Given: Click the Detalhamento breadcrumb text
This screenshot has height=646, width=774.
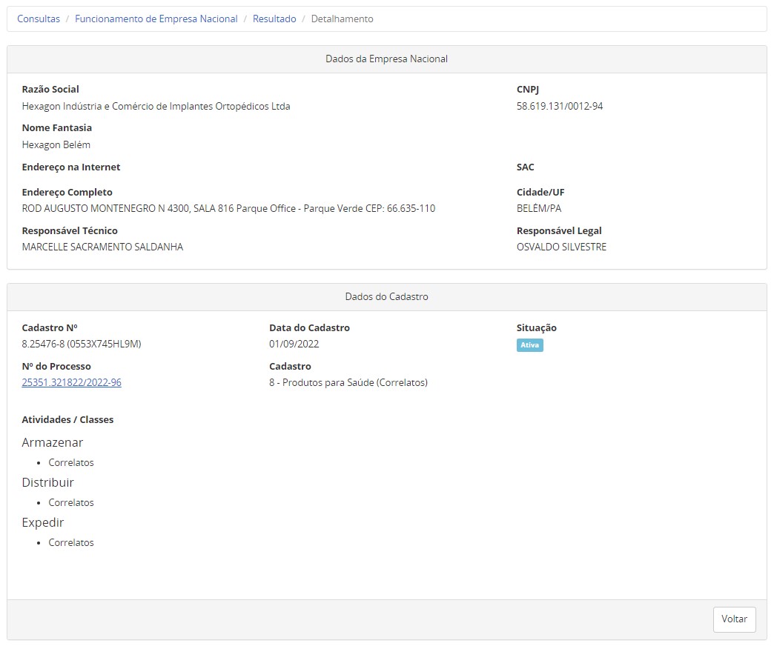Looking at the screenshot, I should tap(342, 19).
